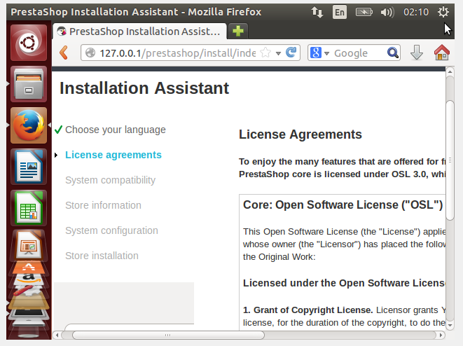
Task: Click the System configuration step
Action: click(x=111, y=230)
